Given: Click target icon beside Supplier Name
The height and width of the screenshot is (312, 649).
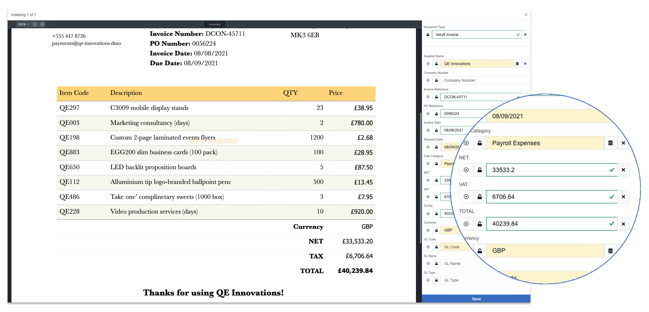Looking at the screenshot, I should tap(428, 64).
